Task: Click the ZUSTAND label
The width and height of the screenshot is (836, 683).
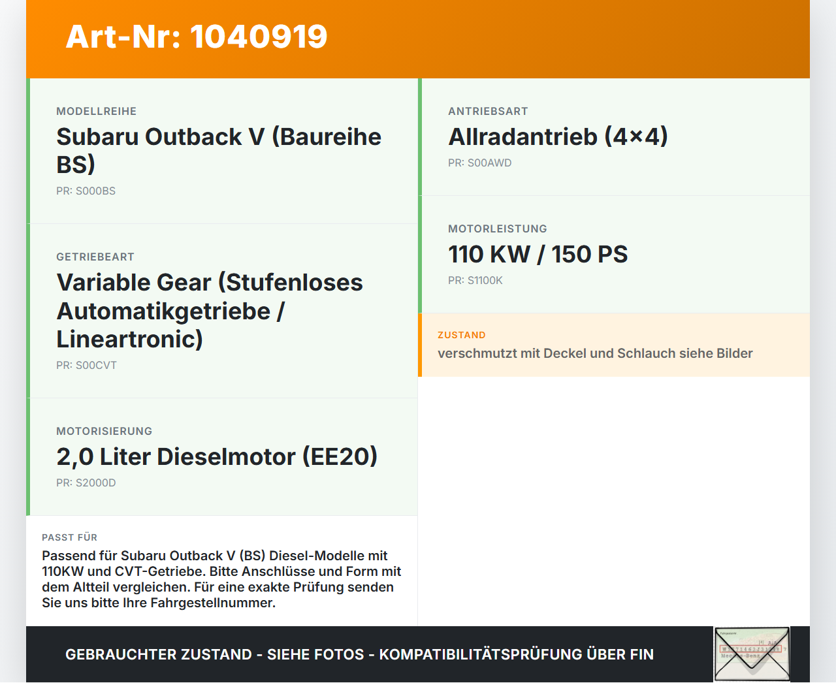Action: 462,335
